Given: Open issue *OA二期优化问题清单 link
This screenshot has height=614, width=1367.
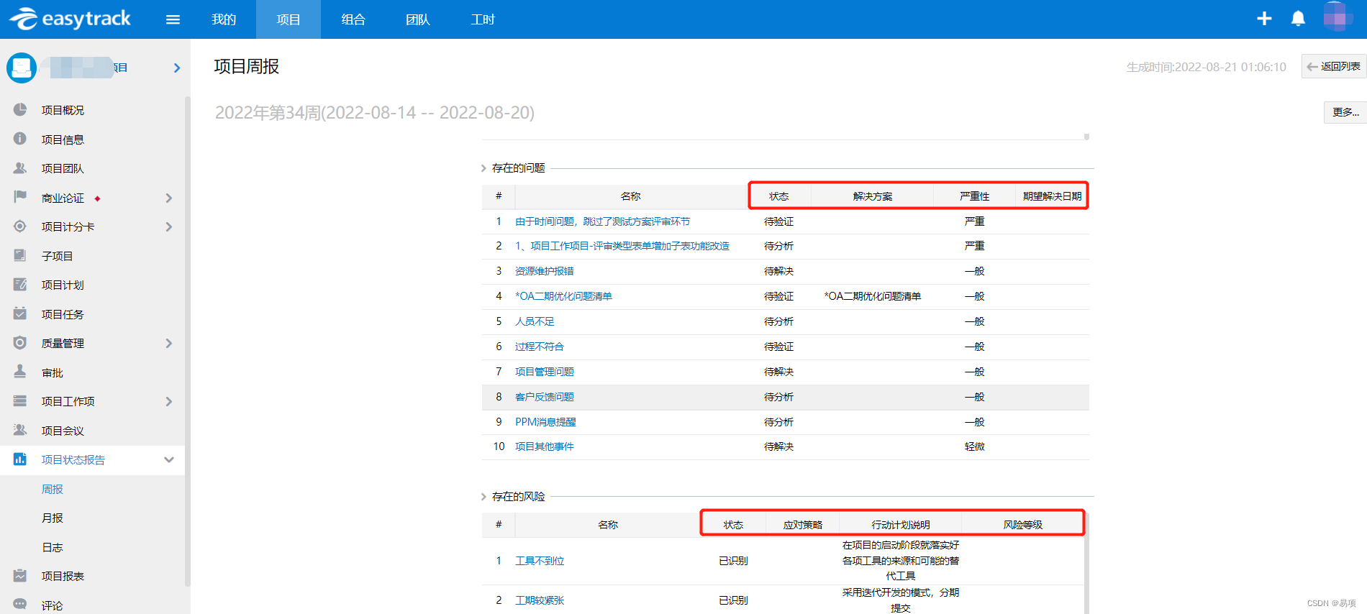Looking at the screenshot, I should 563,296.
